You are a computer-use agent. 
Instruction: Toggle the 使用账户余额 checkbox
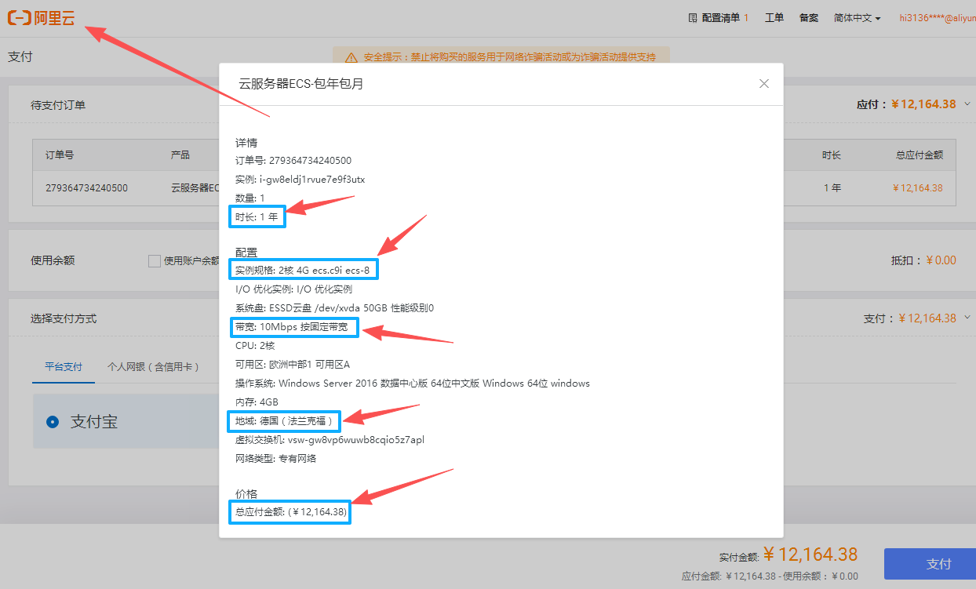(155, 261)
